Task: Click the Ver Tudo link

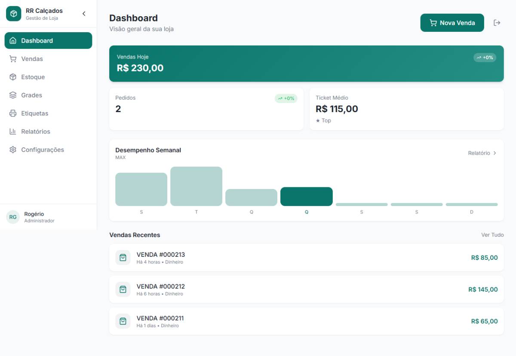Action: tap(492, 235)
